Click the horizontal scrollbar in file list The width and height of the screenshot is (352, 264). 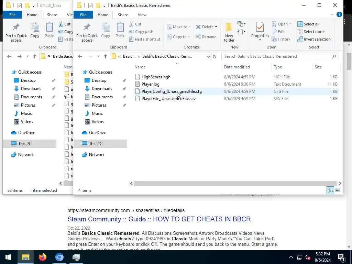pos(235,184)
